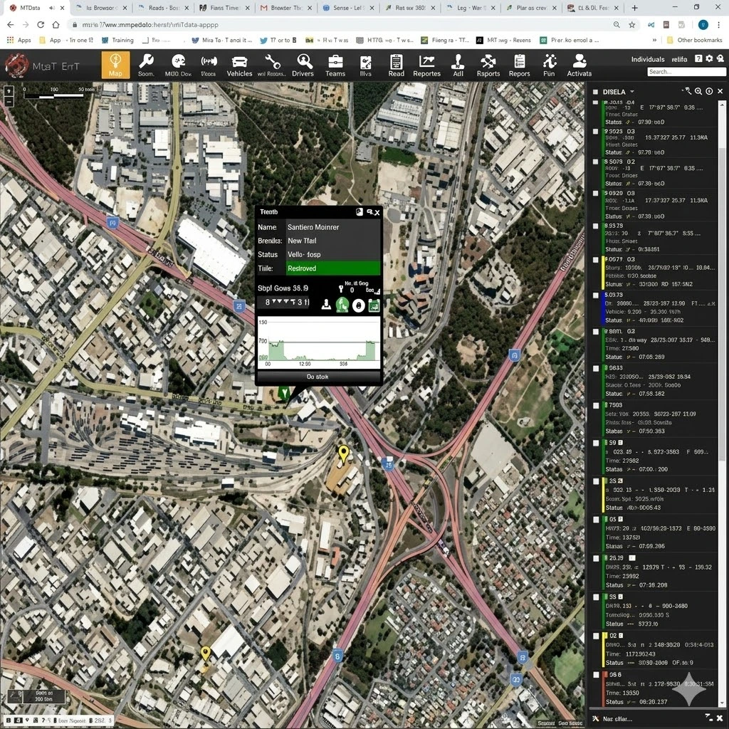
Task: Click the Individuals link in the header
Action: point(648,59)
